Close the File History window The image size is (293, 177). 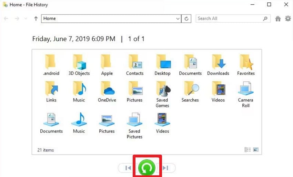coord(286,4)
